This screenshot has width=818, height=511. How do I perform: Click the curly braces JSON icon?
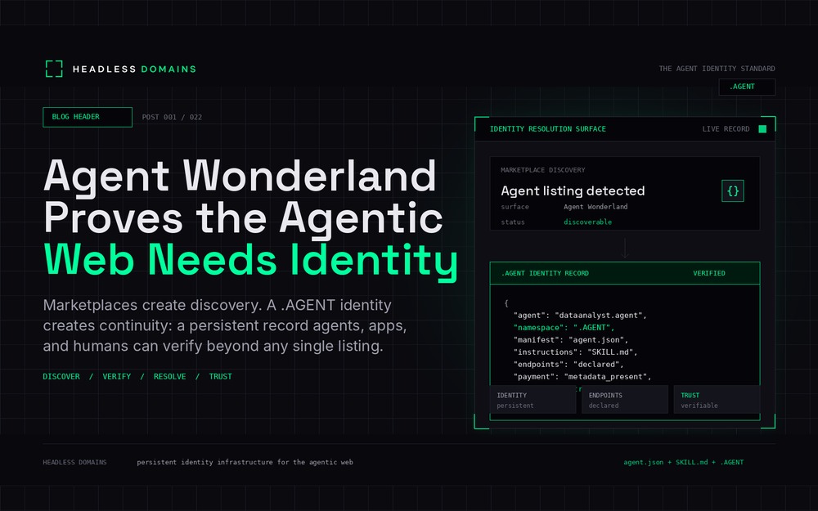(732, 191)
